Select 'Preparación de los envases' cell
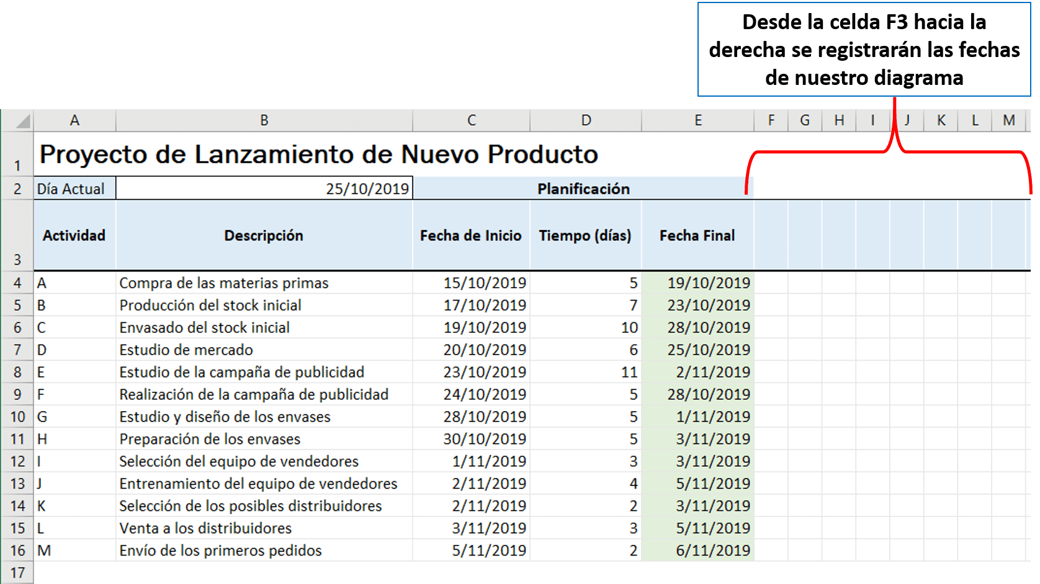Viewport: 1040px width, 584px height. (x=264, y=439)
